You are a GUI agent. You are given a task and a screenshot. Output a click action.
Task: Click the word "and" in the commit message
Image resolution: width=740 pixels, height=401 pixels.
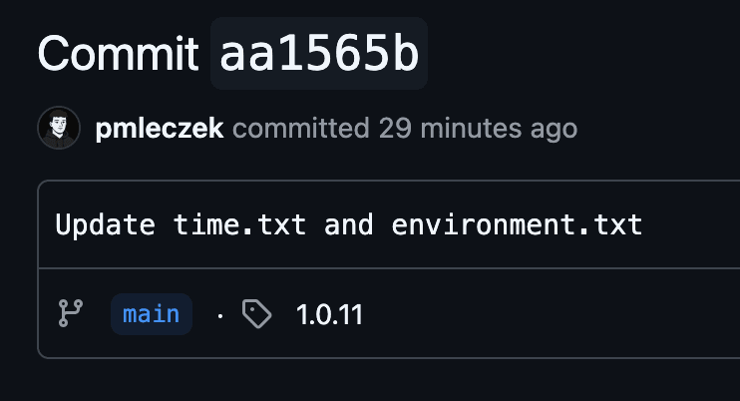[x=349, y=224]
